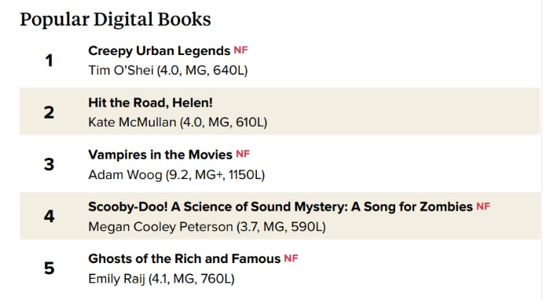Click the NF badge after A Song for Zombies
543x300 pixels.
tap(483, 207)
